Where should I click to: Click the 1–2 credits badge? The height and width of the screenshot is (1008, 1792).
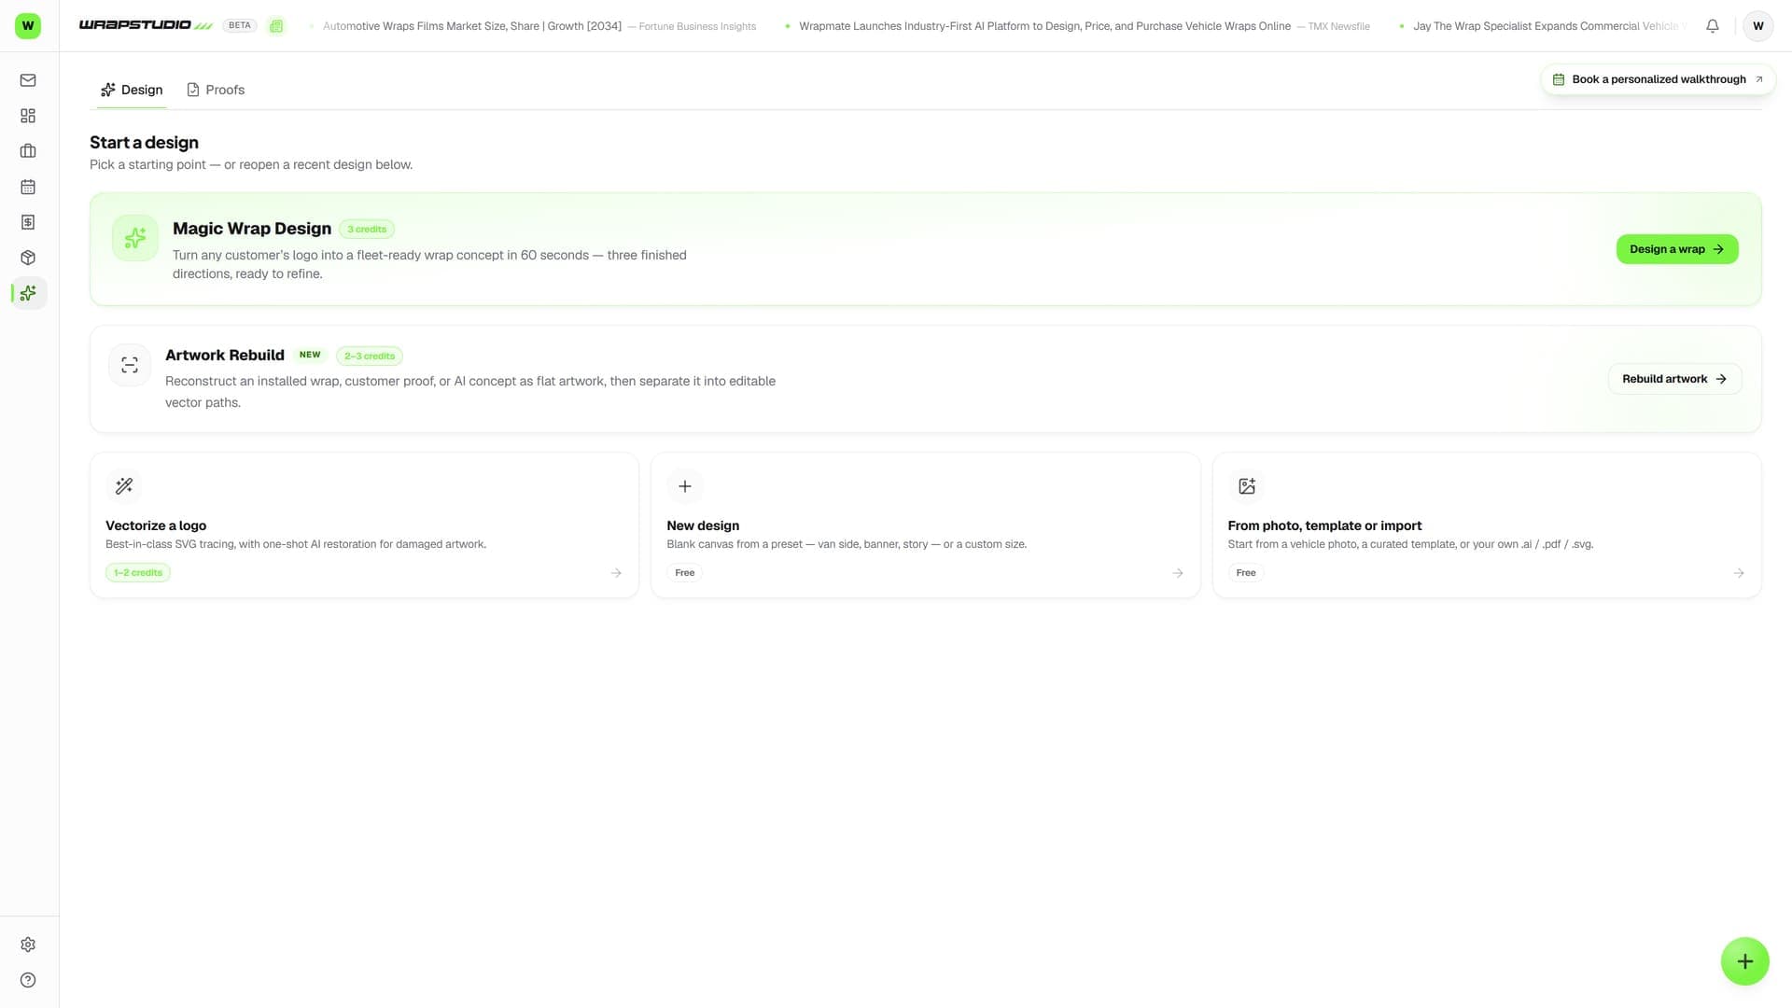click(138, 573)
